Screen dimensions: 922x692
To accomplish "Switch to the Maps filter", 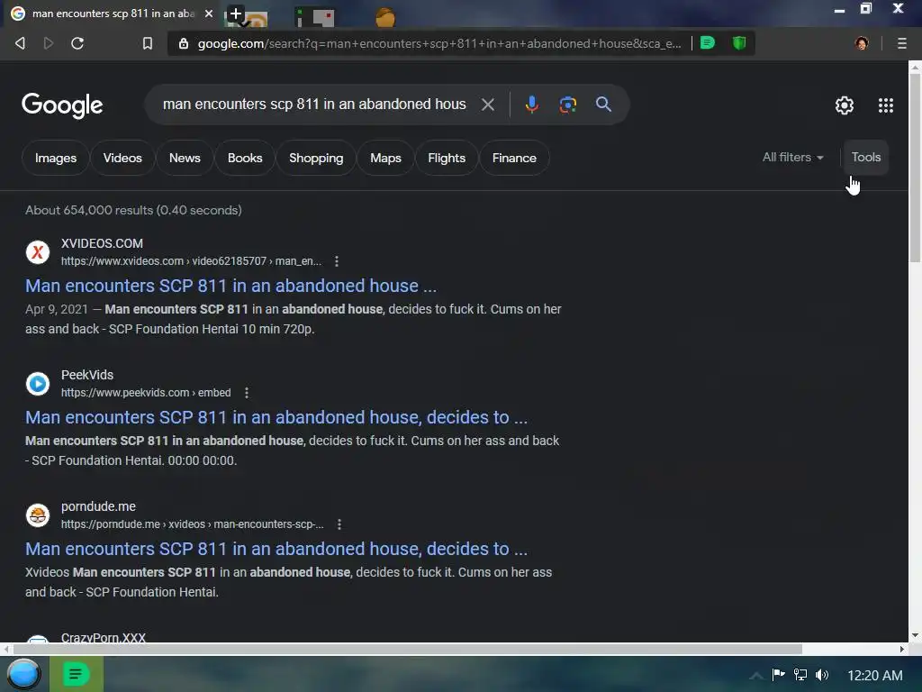I will point(385,158).
